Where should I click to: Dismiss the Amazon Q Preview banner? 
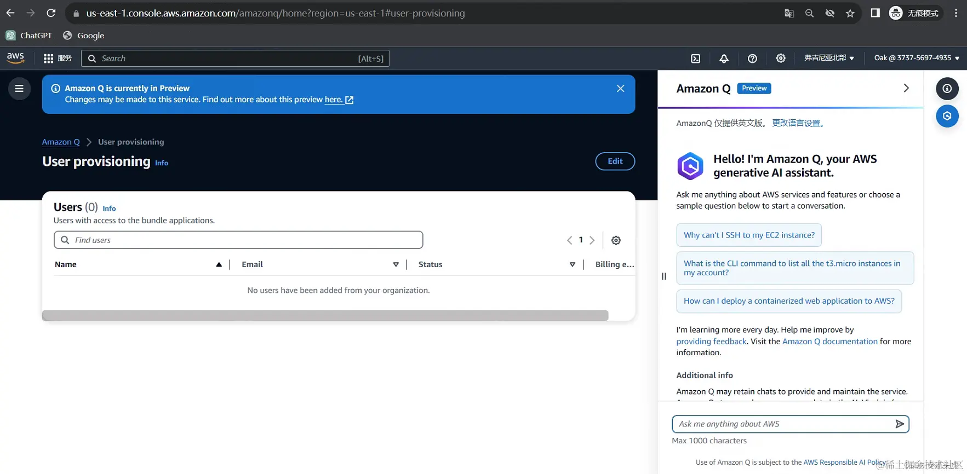(x=620, y=89)
